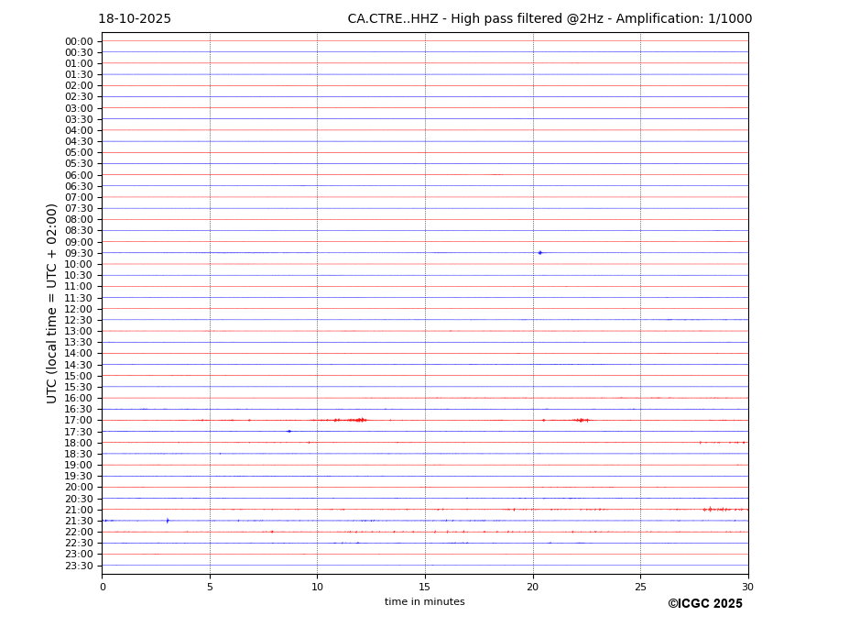Viewport: 849px width, 638px height.
Task: Click the UTC local time y-axis label
Action: point(53,302)
